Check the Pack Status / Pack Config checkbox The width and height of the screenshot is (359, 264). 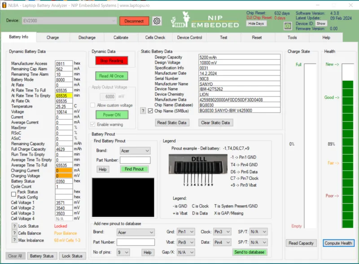13,194
